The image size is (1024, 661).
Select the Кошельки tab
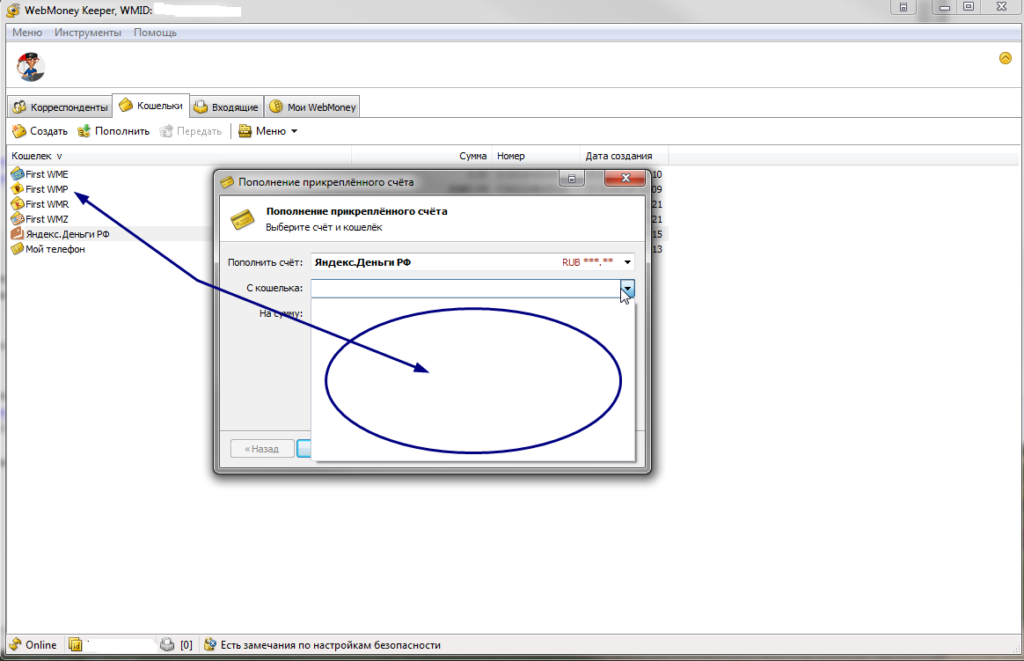pos(150,106)
